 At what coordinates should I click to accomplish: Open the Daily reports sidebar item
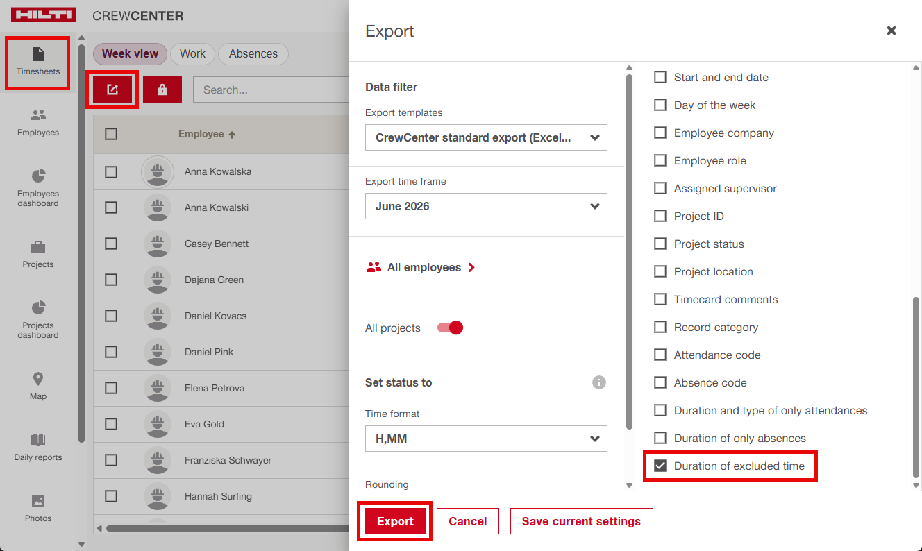click(x=38, y=448)
